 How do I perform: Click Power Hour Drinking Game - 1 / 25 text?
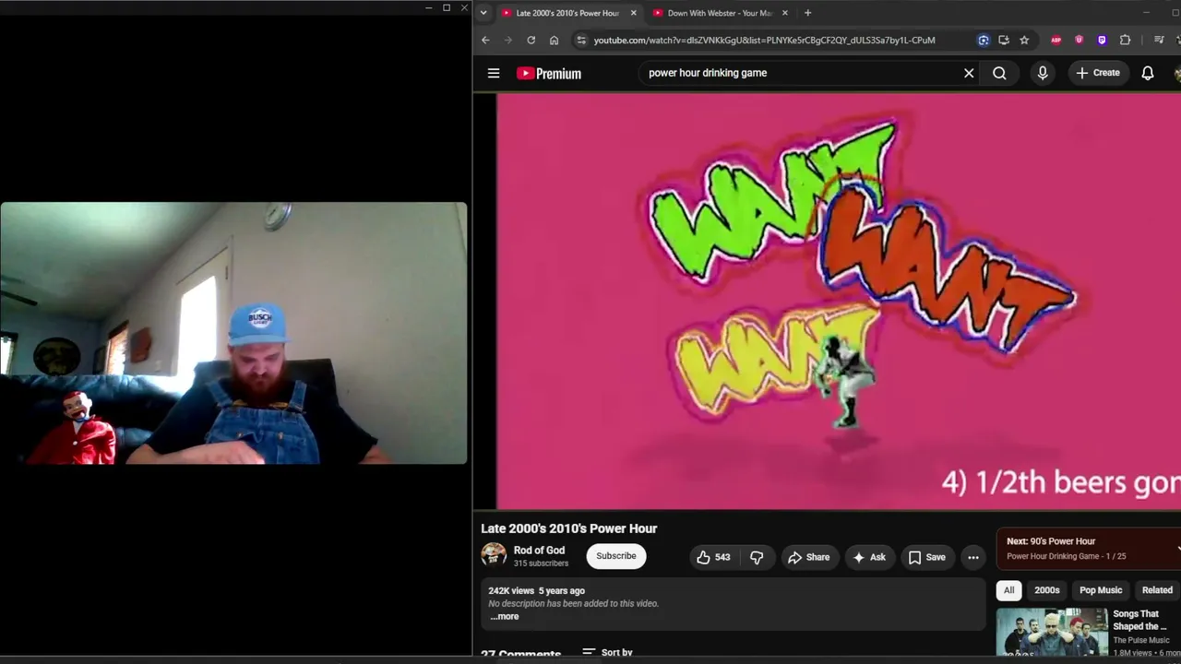pyautogui.click(x=1066, y=556)
